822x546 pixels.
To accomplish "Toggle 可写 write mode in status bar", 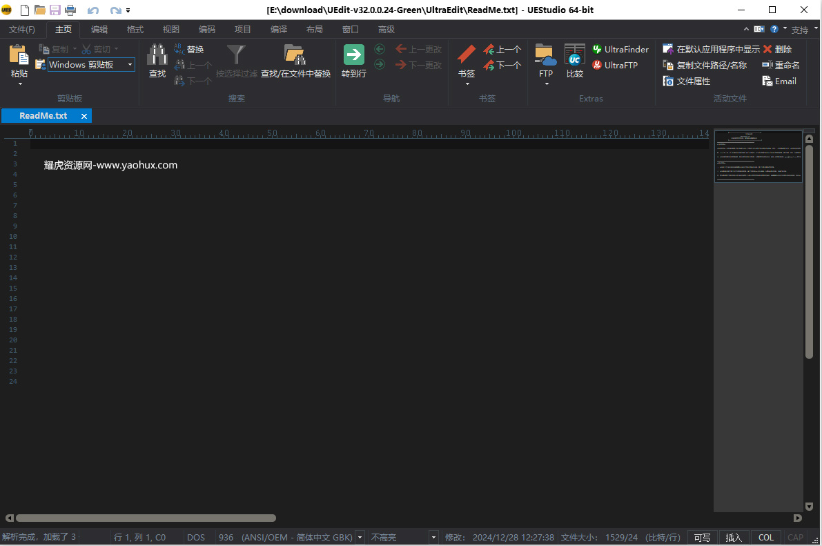I will (701, 536).
